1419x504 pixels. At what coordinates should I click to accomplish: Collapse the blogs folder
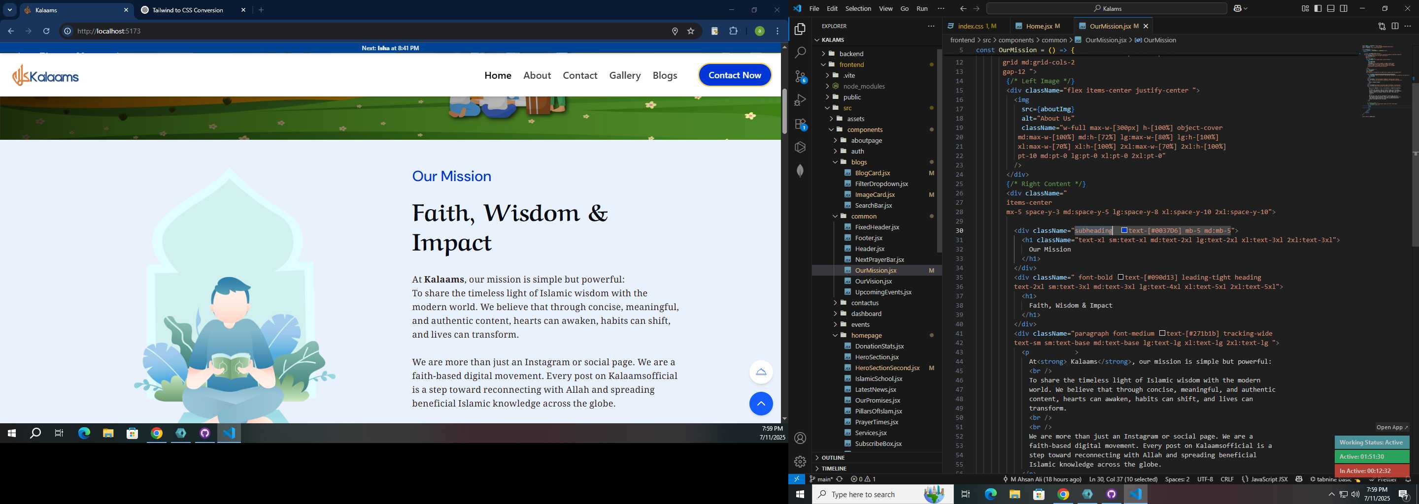[859, 162]
